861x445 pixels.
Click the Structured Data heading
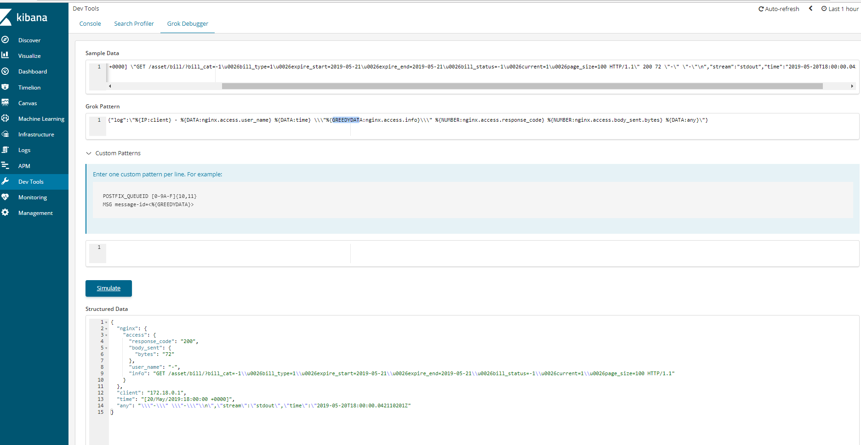point(107,309)
